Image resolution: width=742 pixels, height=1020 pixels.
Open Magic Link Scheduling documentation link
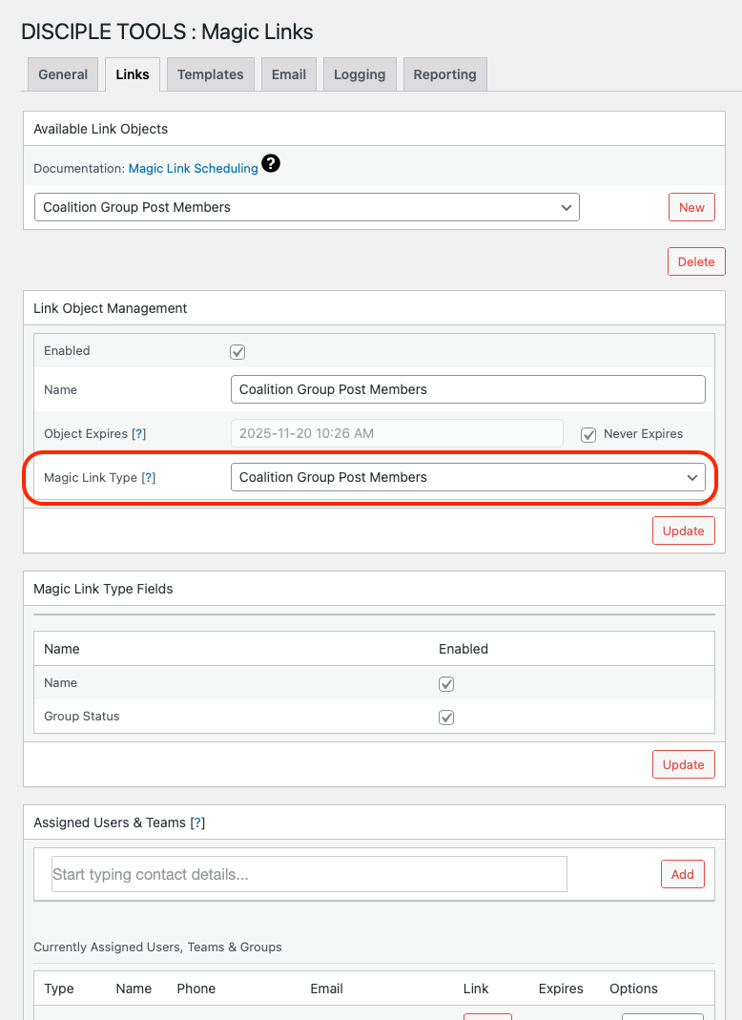click(193, 168)
